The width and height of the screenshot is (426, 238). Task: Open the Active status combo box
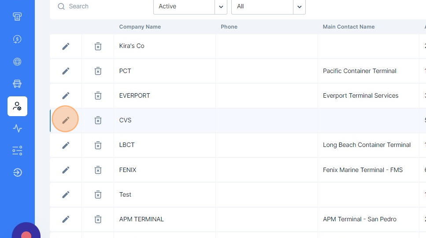(x=190, y=7)
